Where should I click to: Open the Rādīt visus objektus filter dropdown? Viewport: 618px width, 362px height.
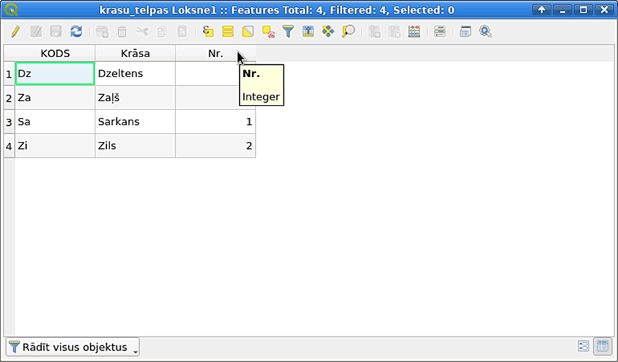(x=73, y=347)
